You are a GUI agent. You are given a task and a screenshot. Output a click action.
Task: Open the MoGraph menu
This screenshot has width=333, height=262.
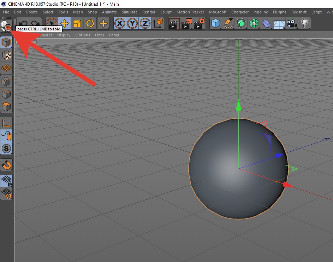[x=218, y=12]
